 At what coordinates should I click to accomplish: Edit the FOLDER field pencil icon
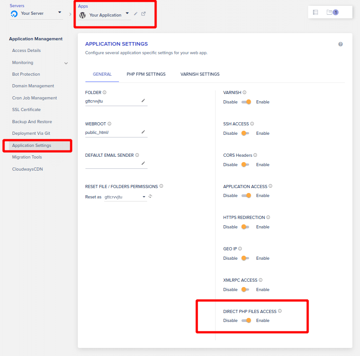click(143, 101)
